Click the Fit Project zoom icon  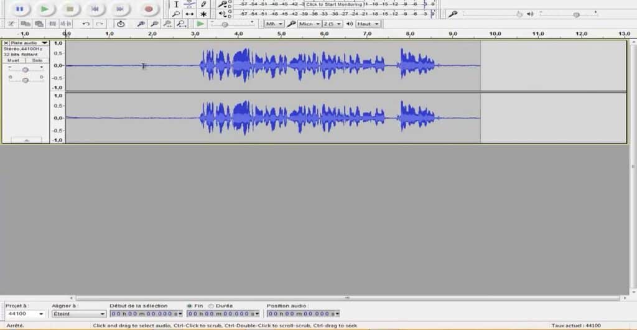(x=181, y=24)
